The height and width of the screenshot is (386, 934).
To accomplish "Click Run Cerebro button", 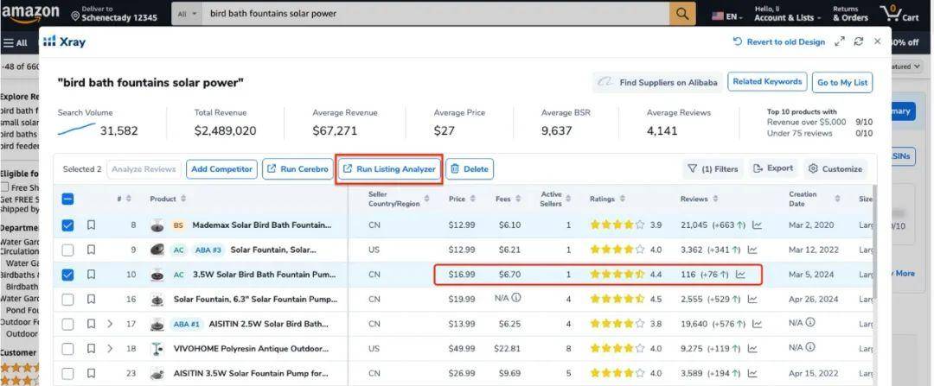I will pos(297,169).
